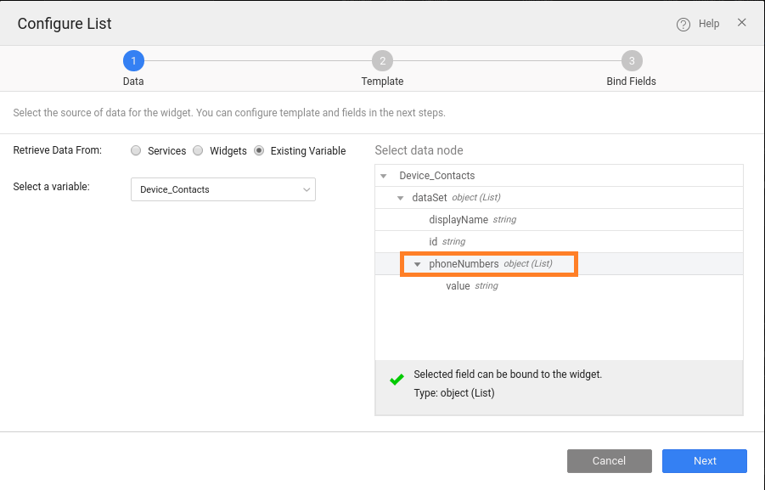Open the Device_Contacts variable dropdown
Image resolution: width=765 pixels, height=490 pixels.
pos(222,189)
